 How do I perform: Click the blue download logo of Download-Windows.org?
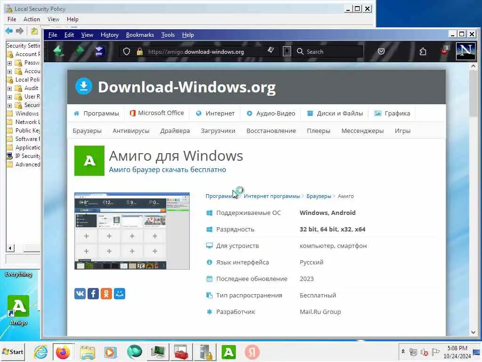(84, 86)
